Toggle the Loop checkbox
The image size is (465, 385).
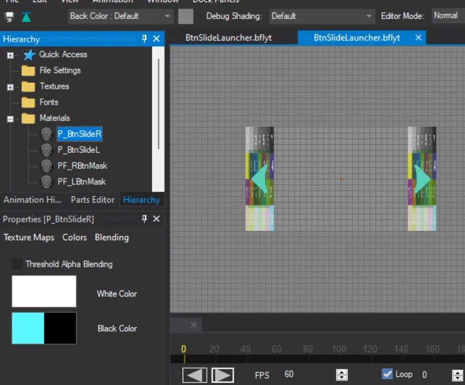pyautogui.click(x=387, y=374)
